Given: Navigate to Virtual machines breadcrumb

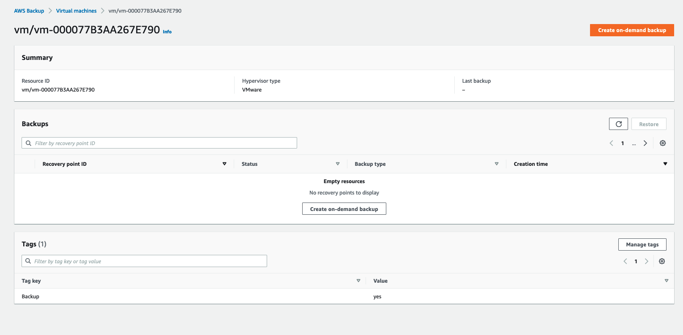Looking at the screenshot, I should click(x=76, y=11).
